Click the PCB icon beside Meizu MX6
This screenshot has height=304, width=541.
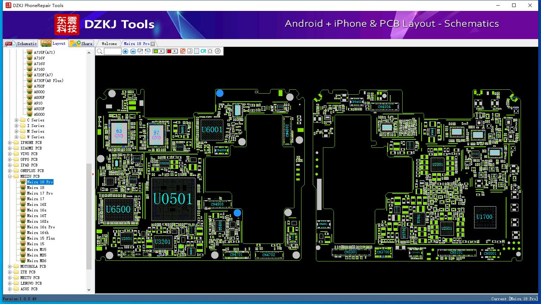(23, 261)
